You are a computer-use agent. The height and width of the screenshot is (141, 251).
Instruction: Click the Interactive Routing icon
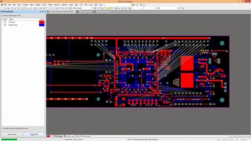pyautogui.click(x=98, y=8)
